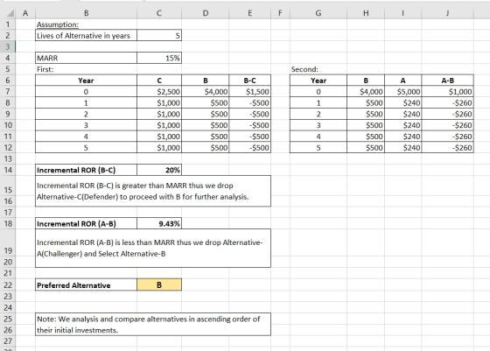The width and height of the screenshot is (490, 351).
Task: Click the Year heading in the second table
Action: coord(318,81)
